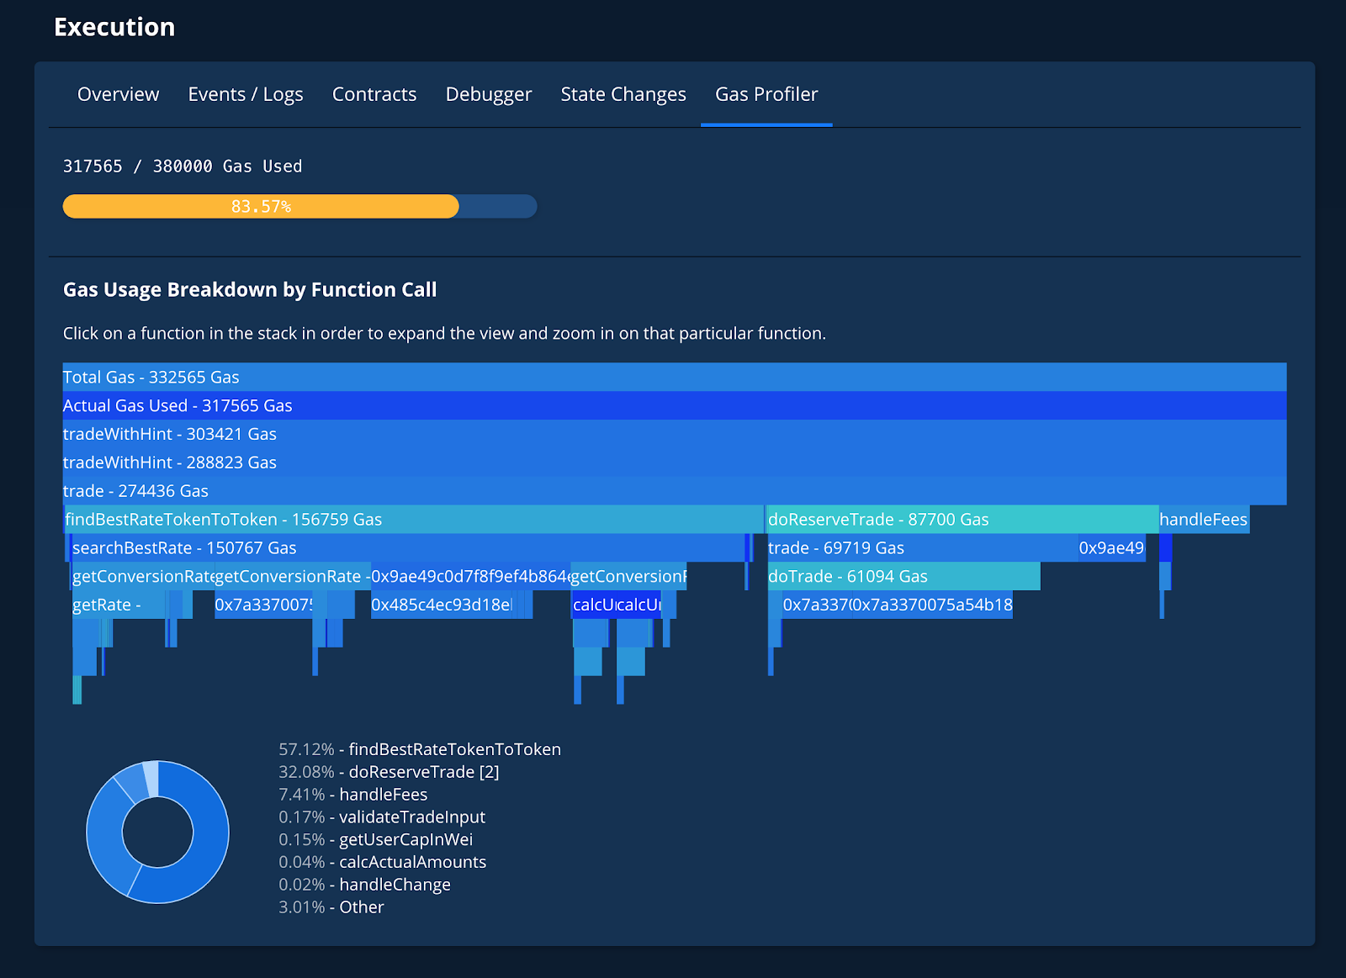Click the handleFees flame graph bar

[1204, 520]
